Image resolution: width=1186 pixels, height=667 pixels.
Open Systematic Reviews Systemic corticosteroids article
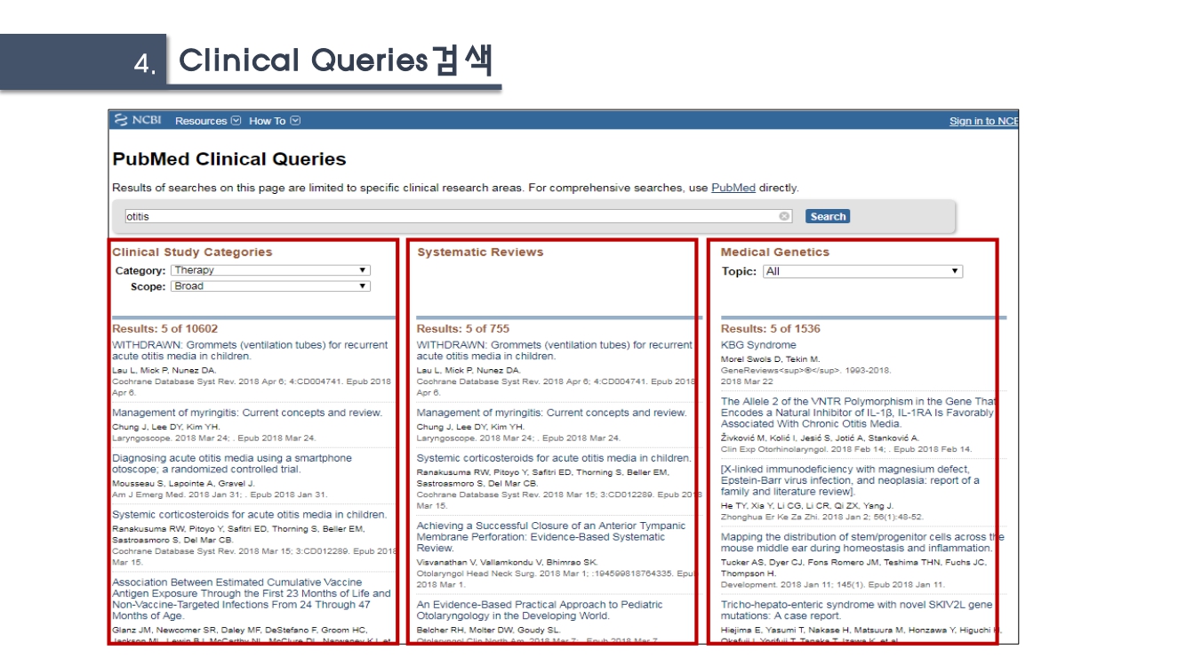[x=554, y=458]
